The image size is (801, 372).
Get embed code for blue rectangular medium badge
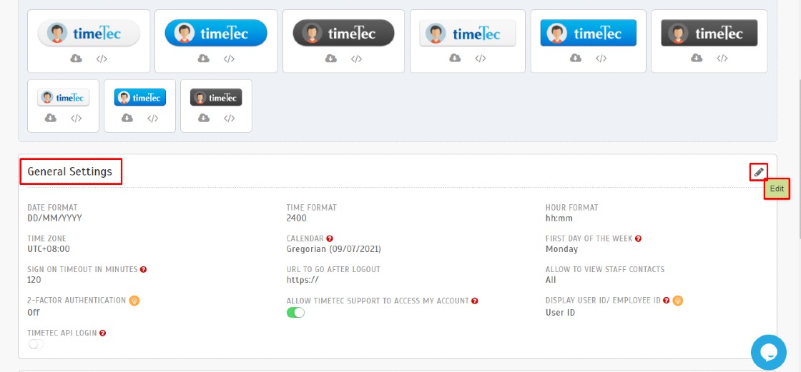(x=601, y=58)
